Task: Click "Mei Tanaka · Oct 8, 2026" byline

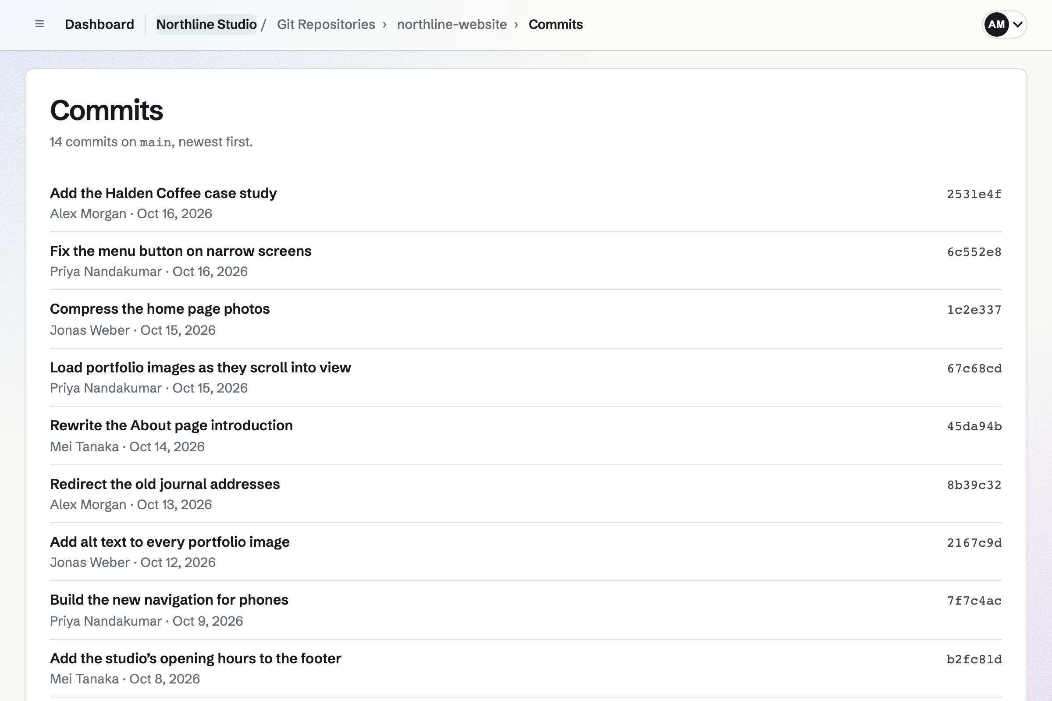Action: point(125,679)
